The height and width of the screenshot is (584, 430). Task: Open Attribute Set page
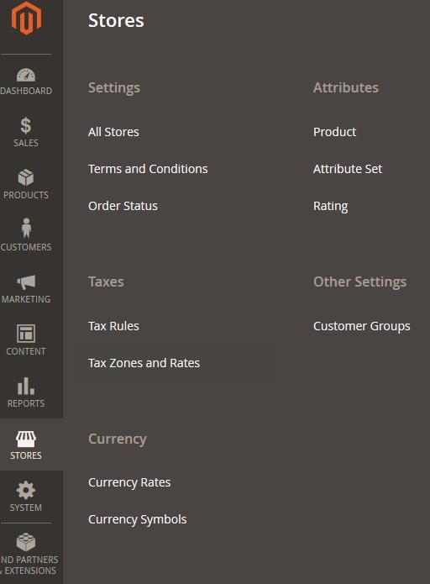click(x=348, y=169)
